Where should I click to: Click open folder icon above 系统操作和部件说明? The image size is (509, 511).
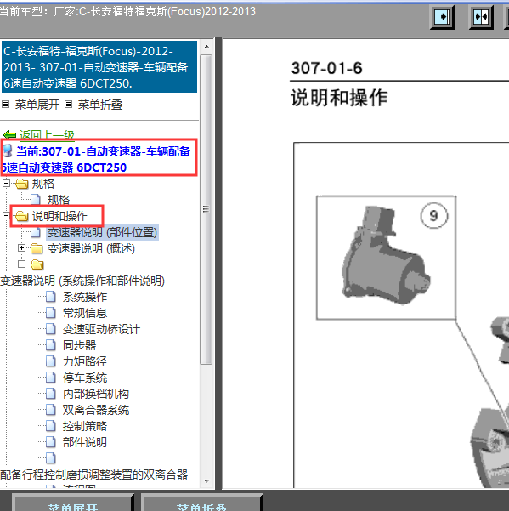tap(37, 264)
